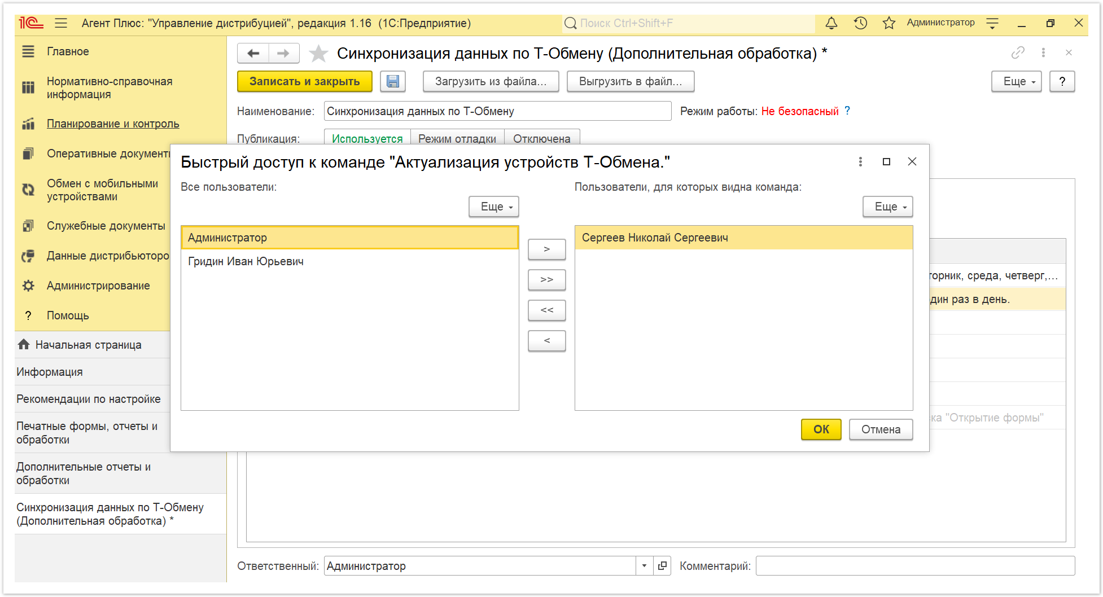Confirm dialog with OK button

point(821,429)
